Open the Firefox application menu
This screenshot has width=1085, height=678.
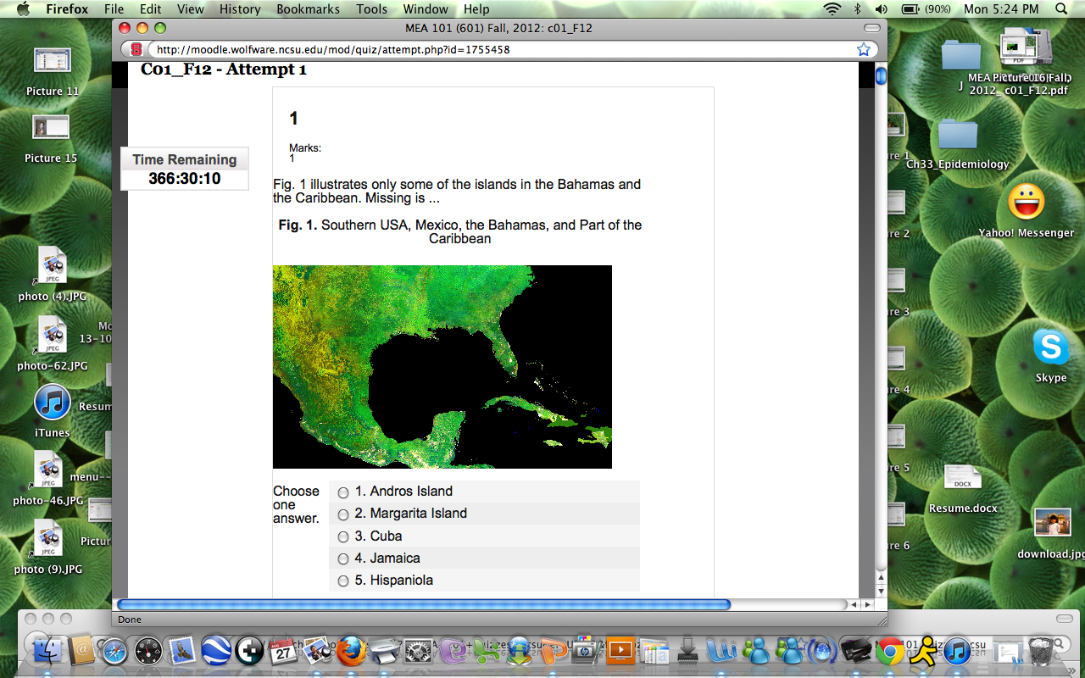tap(67, 8)
